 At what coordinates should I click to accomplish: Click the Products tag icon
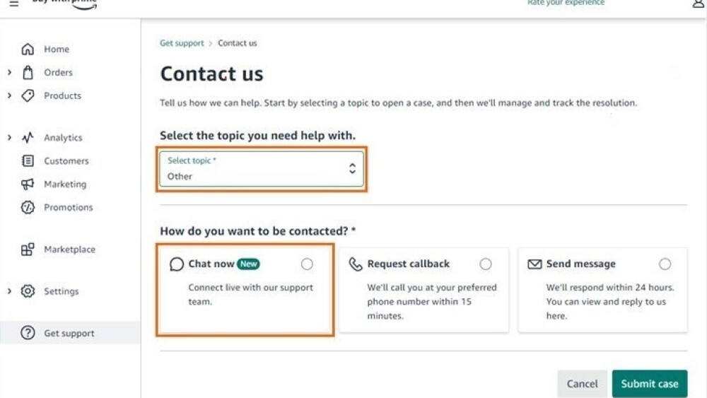(x=28, y=95)
